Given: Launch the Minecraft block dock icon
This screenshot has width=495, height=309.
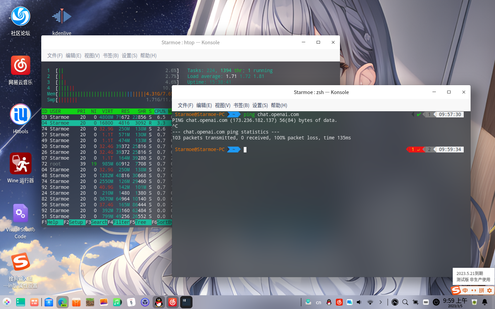Looking at the screenshot, I should [90, 302].
